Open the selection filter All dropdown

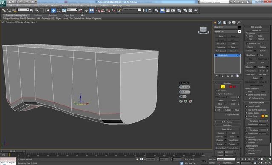[x=23, y=10]
